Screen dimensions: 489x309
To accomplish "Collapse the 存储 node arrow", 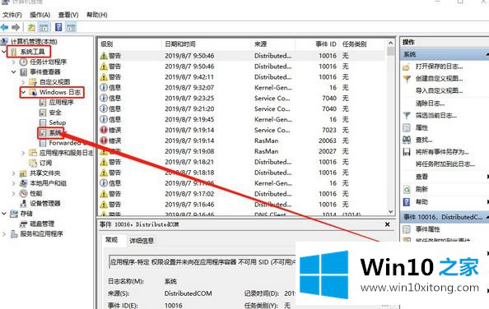I will click(x=4, y=214).
